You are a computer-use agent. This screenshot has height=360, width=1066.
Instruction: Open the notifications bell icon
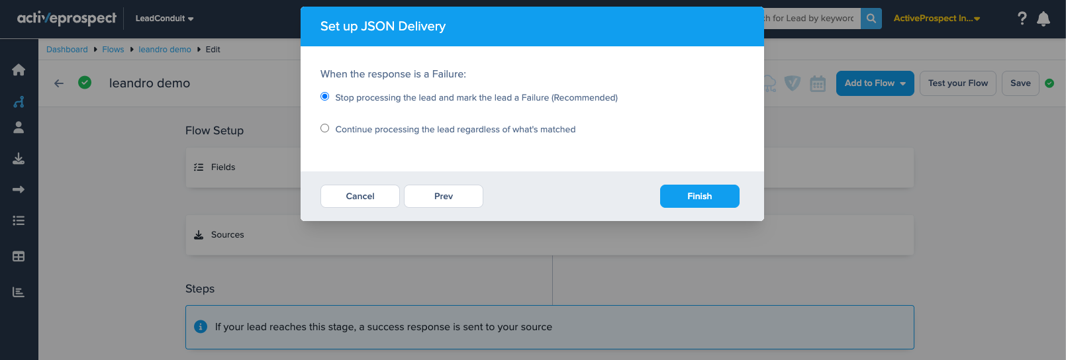(1043, 19)
